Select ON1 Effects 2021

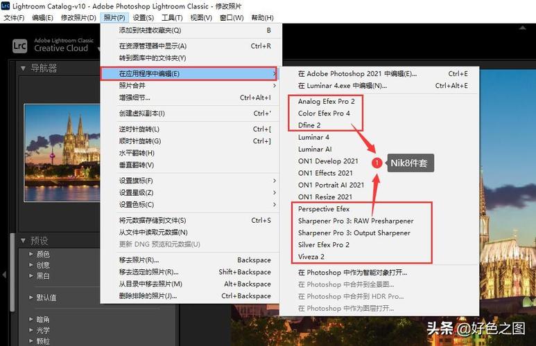379,173
